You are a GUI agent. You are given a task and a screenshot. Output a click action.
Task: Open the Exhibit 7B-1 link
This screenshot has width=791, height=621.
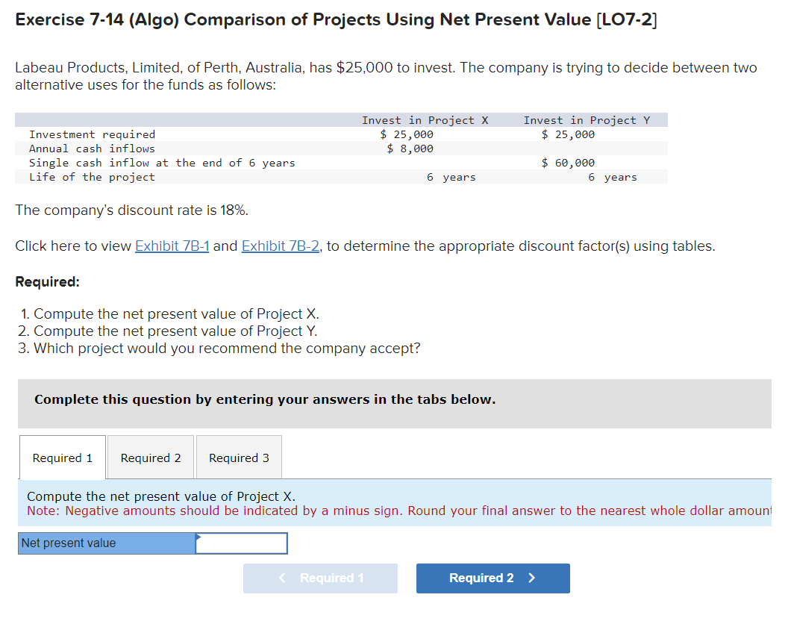(x=172, y=246)
